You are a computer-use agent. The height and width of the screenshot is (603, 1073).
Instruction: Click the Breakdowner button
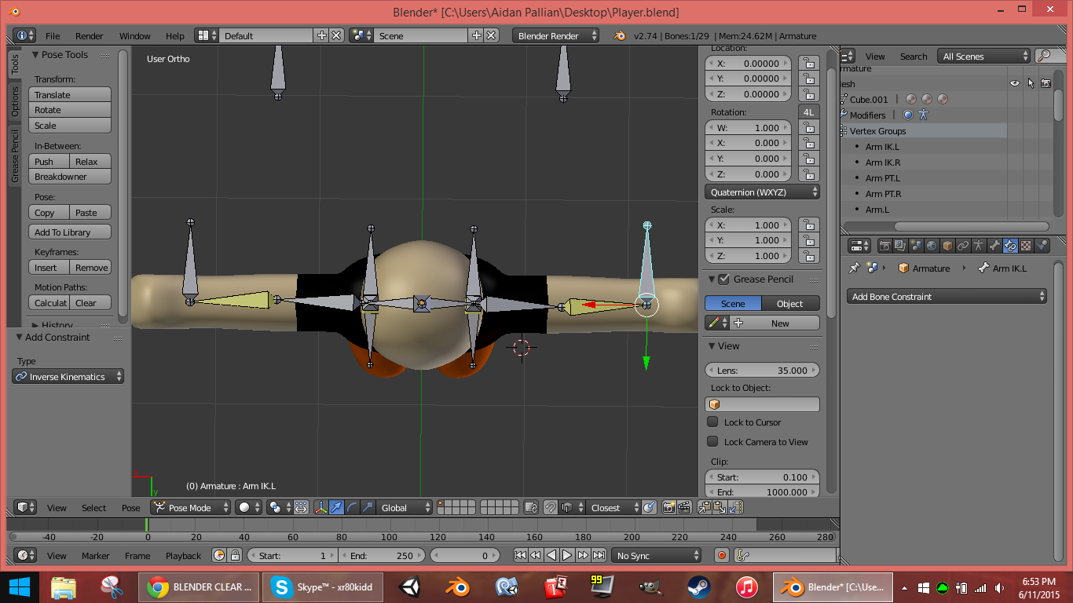tap(70, 177)
